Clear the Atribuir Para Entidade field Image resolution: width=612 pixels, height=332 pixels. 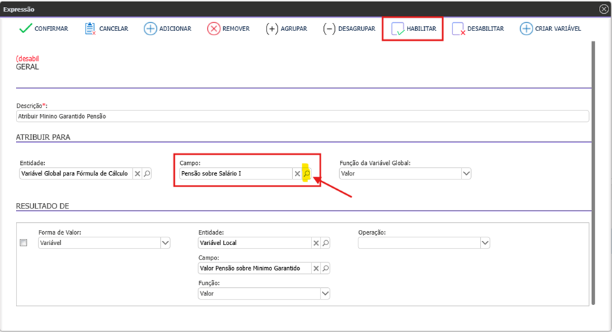[137, 174]
